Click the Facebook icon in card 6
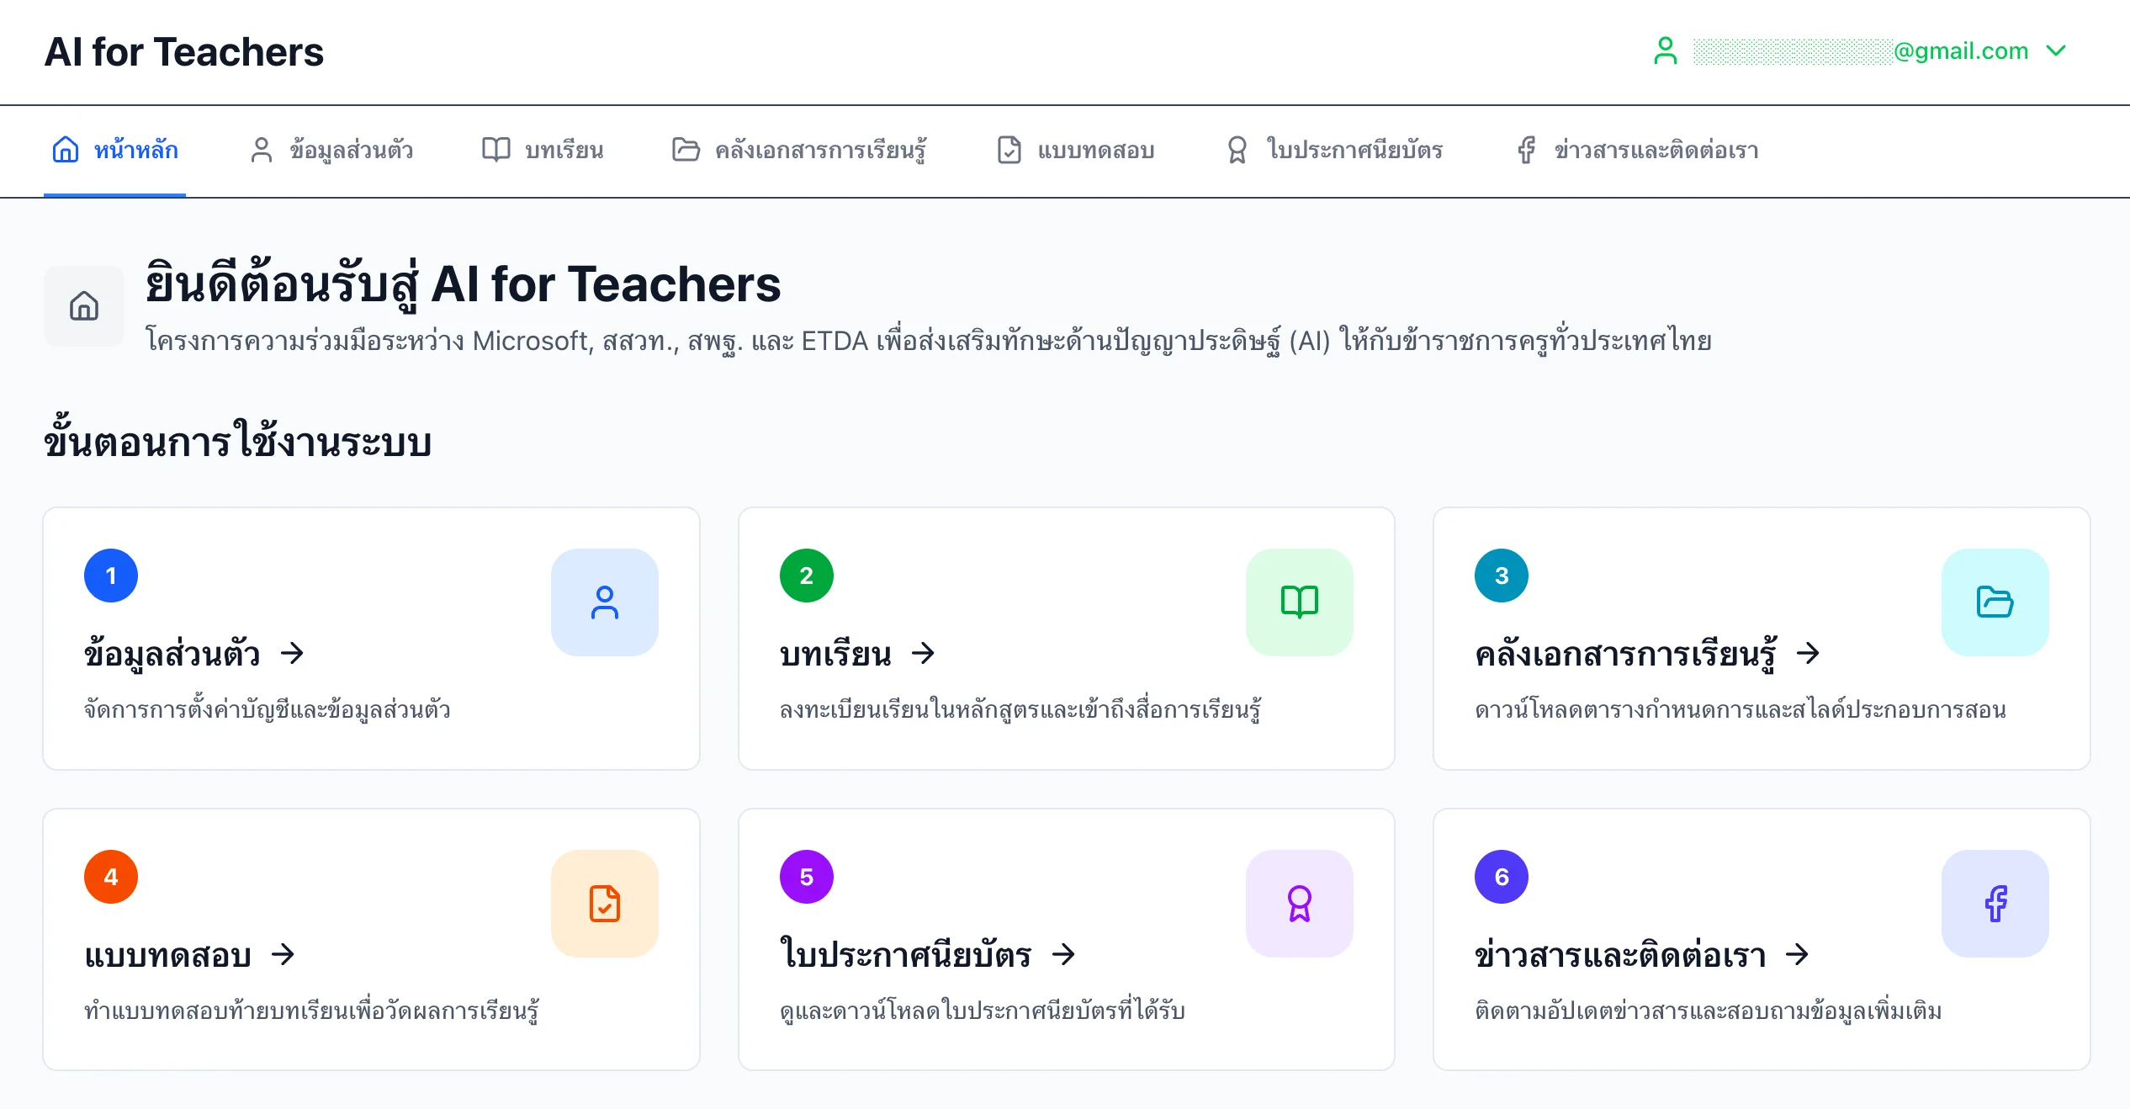2130x1109 pixels. click(1994, 904)
